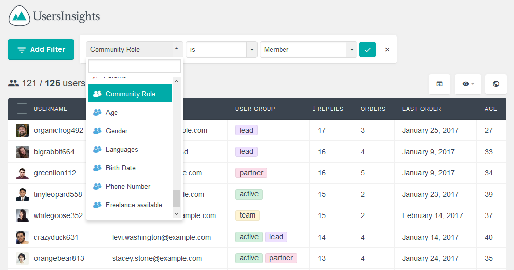Click the February 14, 2017 last order cell
The image size is (514, 270).
click(433, 215)
